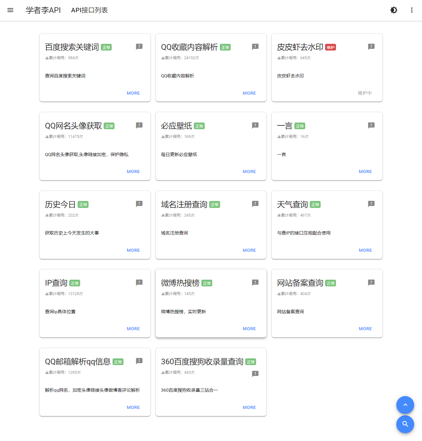Viewport: 422px width, 441px height.
Task: Select the 域名注册查询 card title
Action: pyautogui.click(x=184, y=205)
